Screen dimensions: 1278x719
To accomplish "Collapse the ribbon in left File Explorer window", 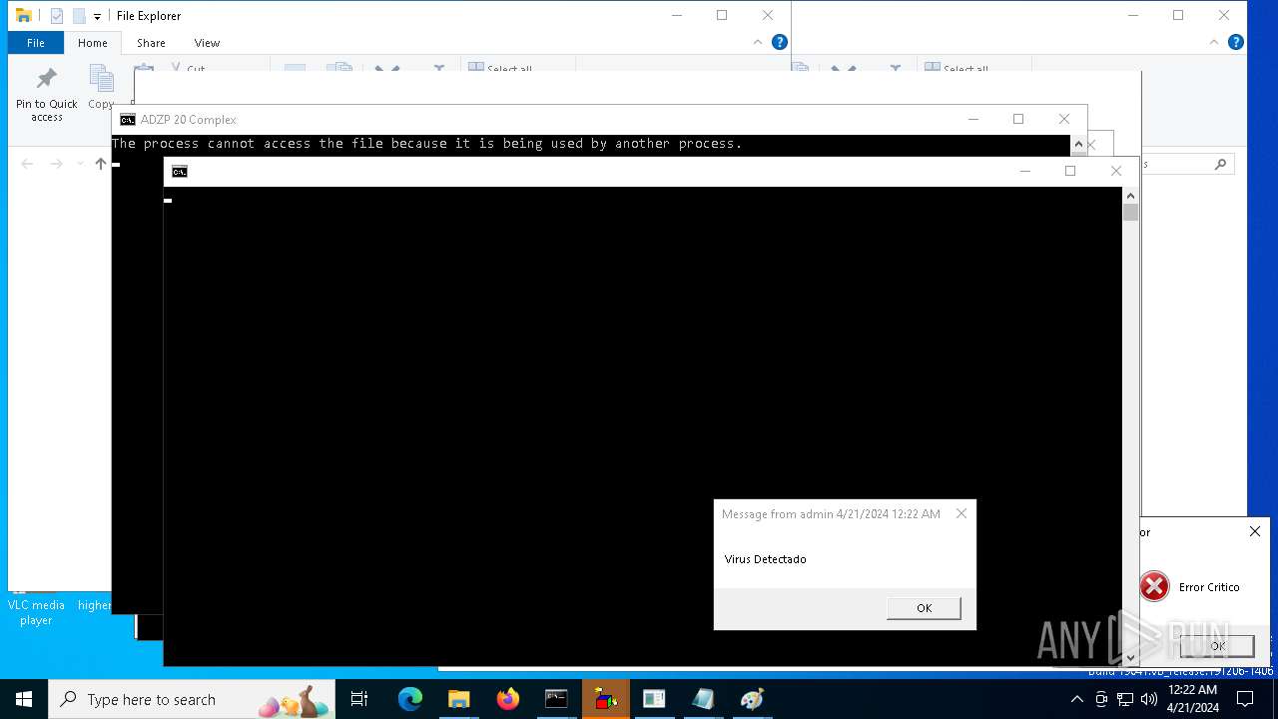I will coord(758,42).
